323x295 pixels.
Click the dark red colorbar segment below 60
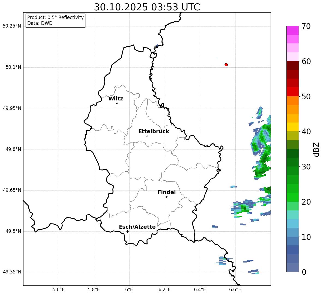[292, 65]
